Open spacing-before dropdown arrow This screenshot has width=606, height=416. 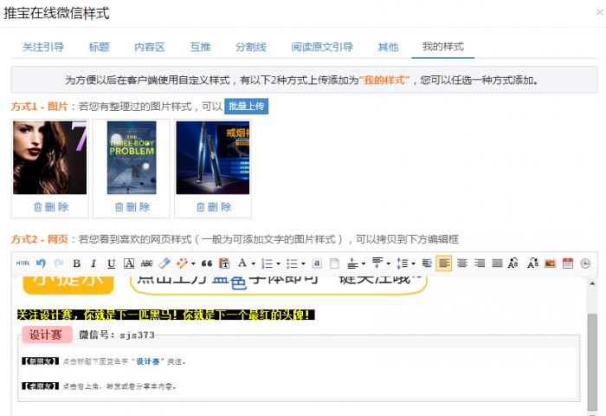(x=364, y=264)
